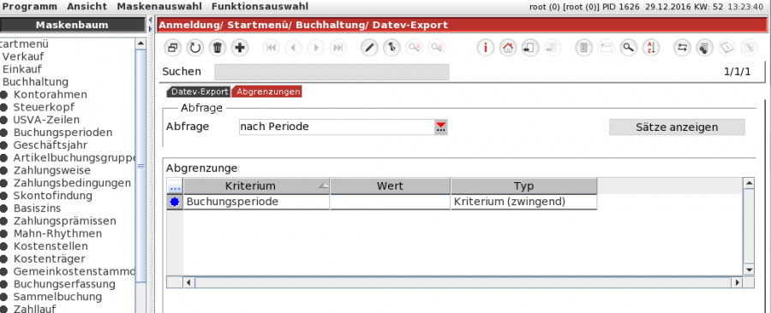This screenshot has width=771, height=313.
Task: Go to home via house icon
Action: click(x=508, y=48)
